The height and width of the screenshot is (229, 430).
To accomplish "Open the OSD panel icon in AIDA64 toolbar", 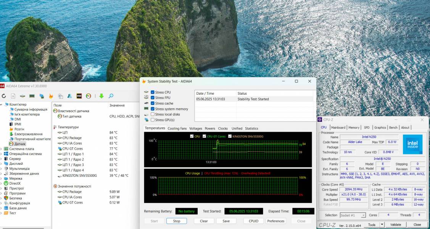I will [x=79, y=96].
